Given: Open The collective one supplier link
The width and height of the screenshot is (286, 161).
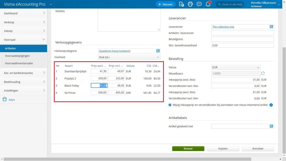Looking at the screenshot, I should click(223, 27).
